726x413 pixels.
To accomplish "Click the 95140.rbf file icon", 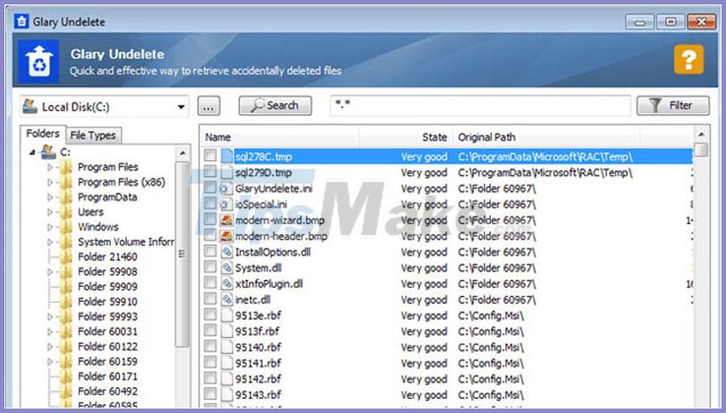I will click(x=227, y=347).
